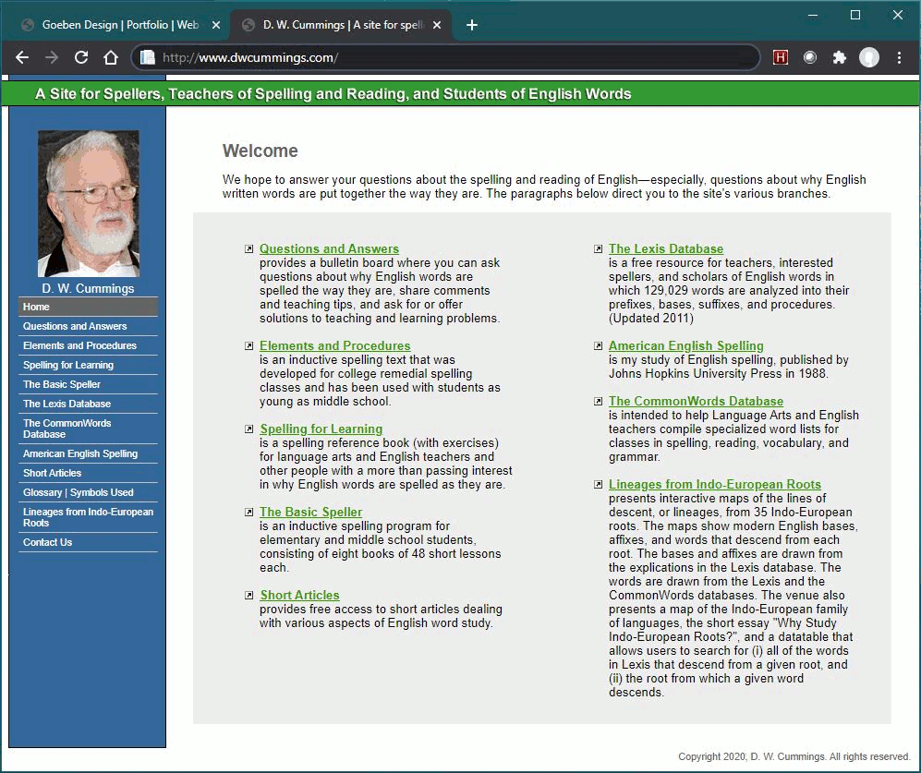Open The CommonWords Database sidebar item

(x=88, y=429)
